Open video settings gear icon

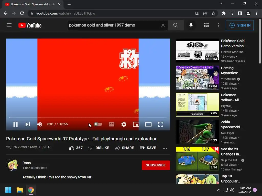click(x=124, y=124)
